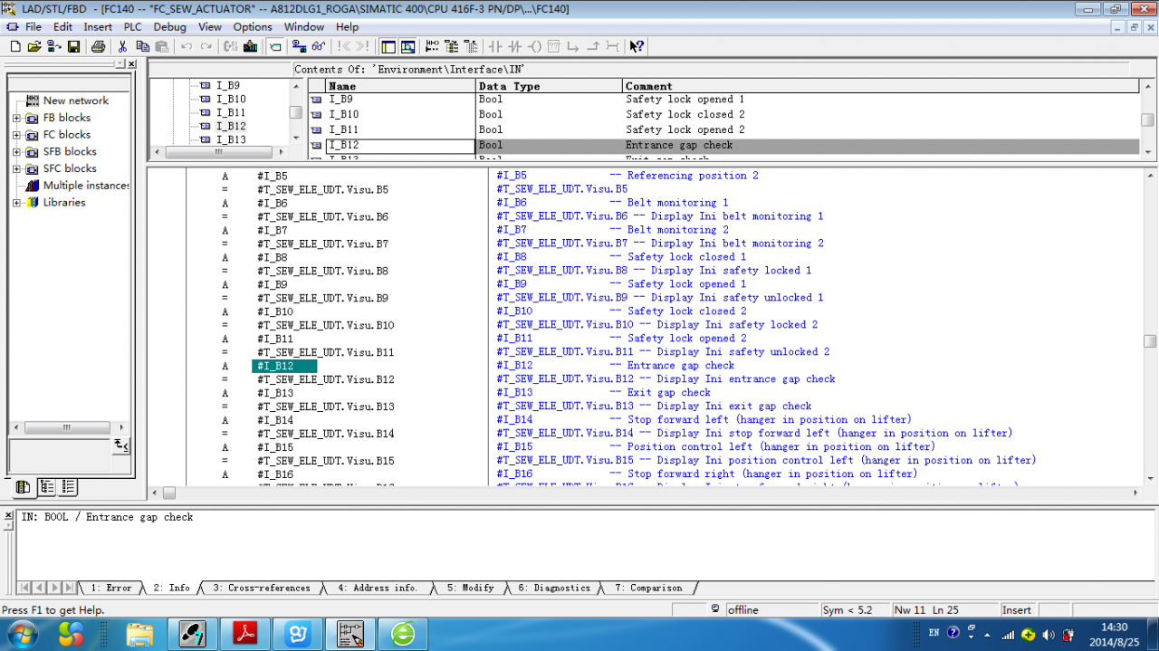This screenshot has height=651, width=1159.
Task: Click the Insert mode status field
Action: (x=1018, y=610)
